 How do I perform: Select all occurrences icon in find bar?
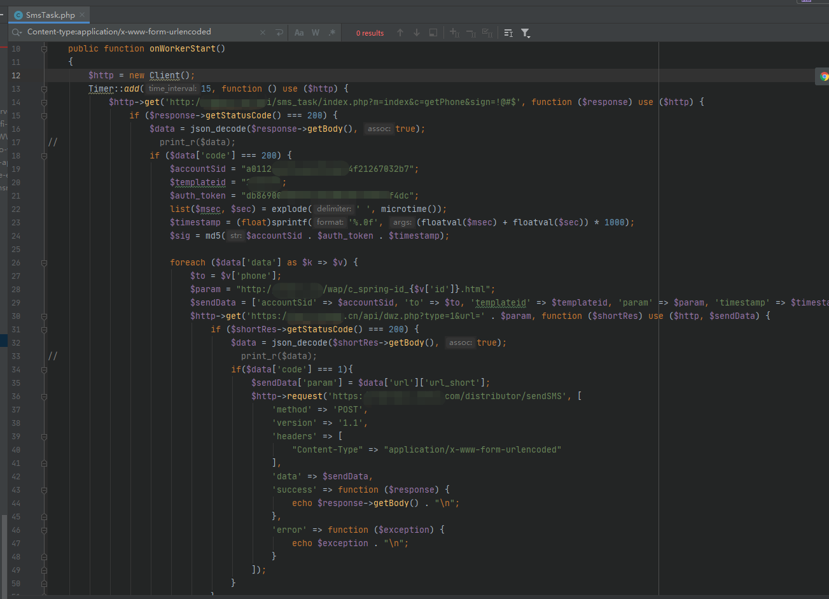point(487,32)
